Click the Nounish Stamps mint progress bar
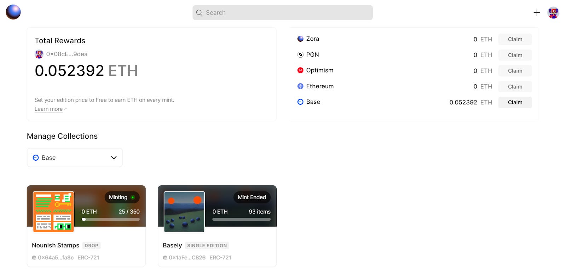Viewport: 566px width, 276px height. [111, 219]
